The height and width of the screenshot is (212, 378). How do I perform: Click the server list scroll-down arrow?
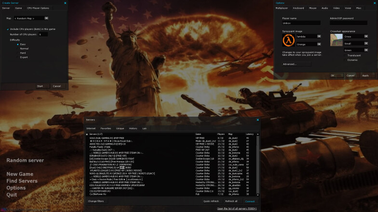pyautogui.click(x=257, y=195)
